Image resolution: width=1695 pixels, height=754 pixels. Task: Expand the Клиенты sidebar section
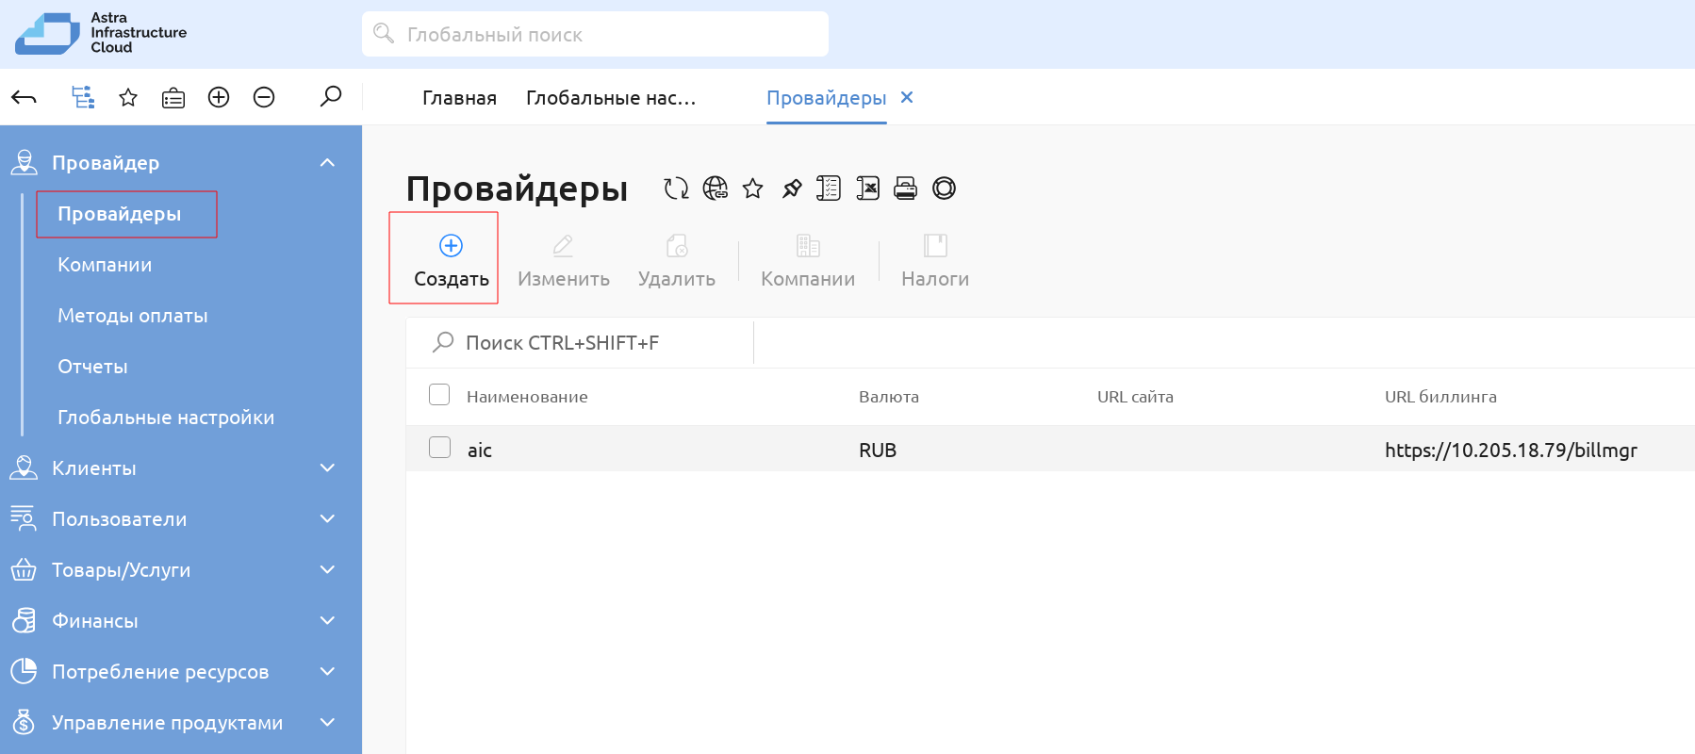click(327, 468)
